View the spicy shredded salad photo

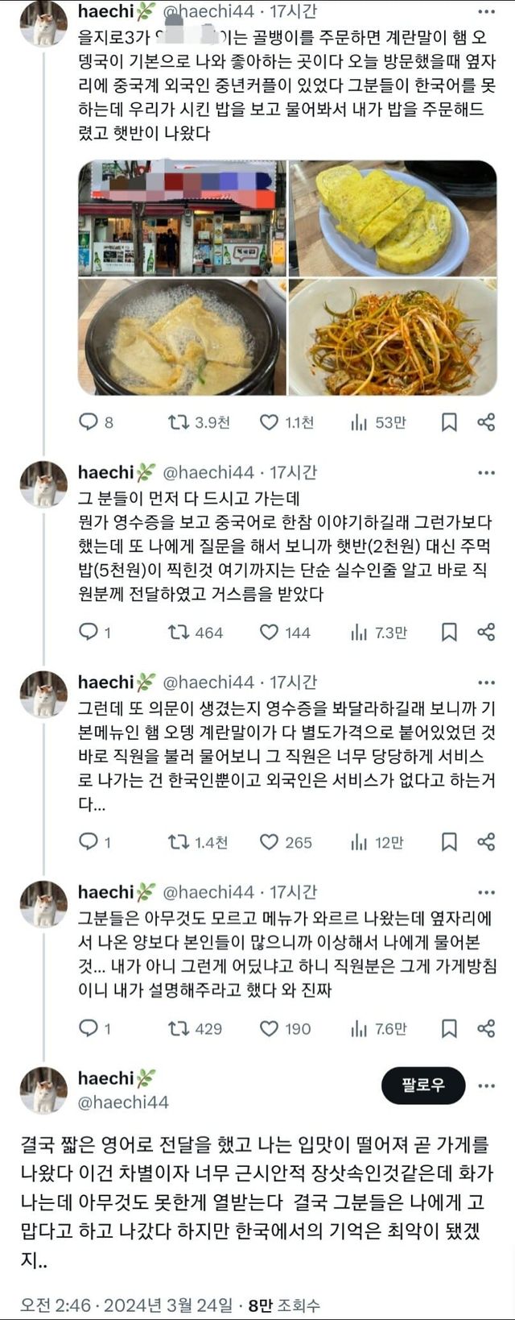(393, 337)
